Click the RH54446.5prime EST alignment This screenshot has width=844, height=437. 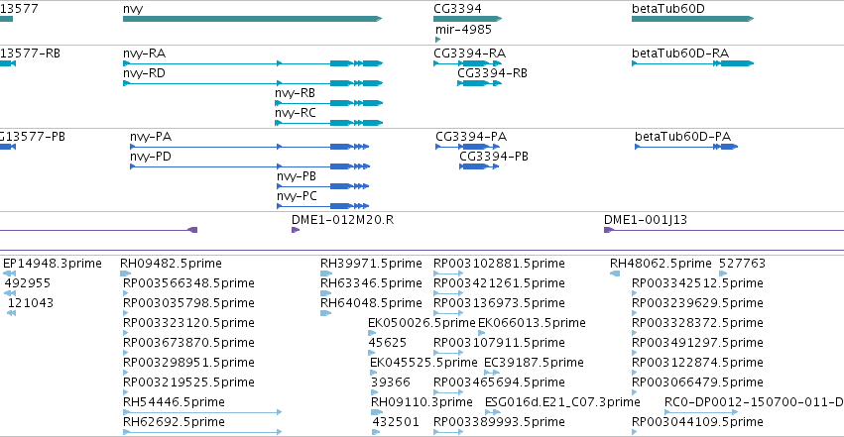point(202,412)
